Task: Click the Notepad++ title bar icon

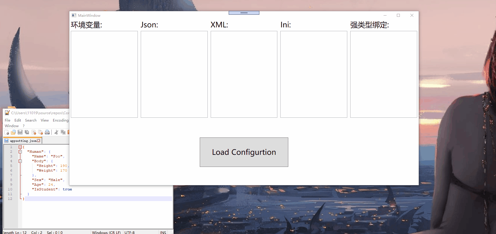Action: point(7,113)
